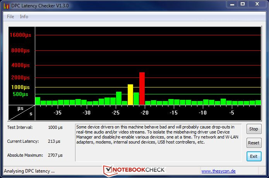Screen dimensions: 269x178
Task: Click the Exit button
Action: [254, 156]
